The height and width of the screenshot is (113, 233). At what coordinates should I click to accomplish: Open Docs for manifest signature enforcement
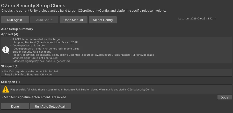coord(224,97)
